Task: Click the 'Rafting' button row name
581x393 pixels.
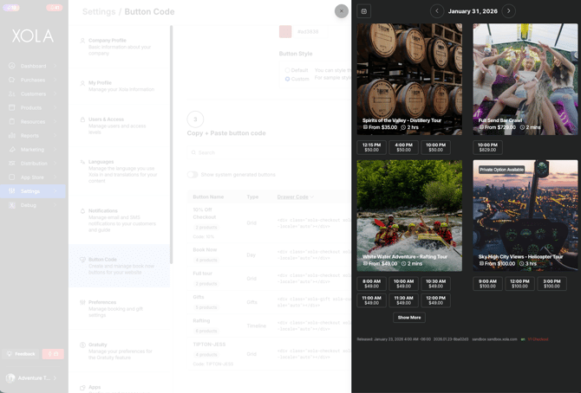Action: tap(201, 320)
